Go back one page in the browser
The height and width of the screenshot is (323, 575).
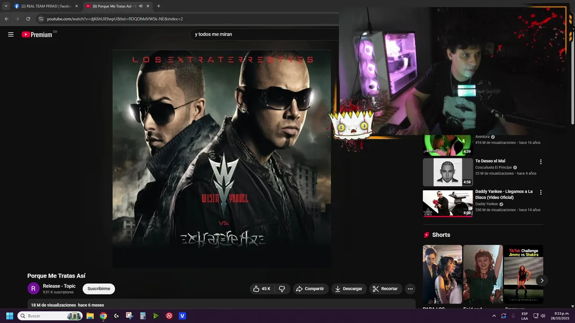coord(6,19)
